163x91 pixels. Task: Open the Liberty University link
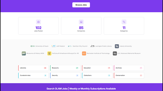click(x=126, y=46)
